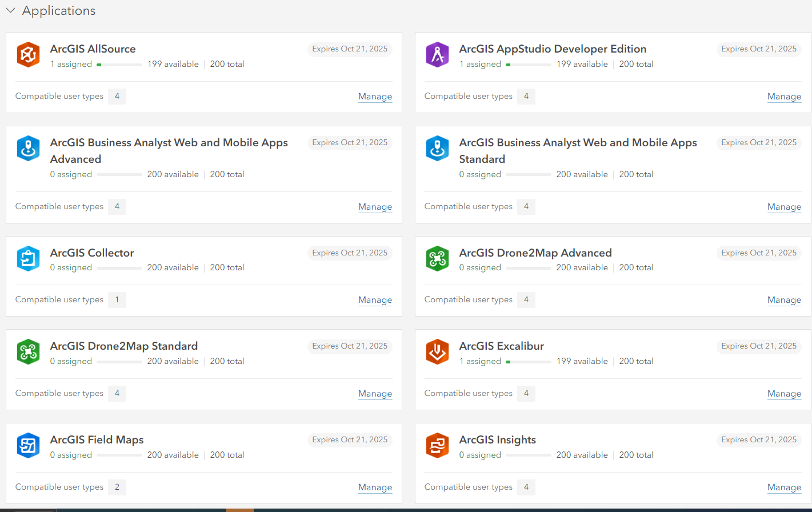Click Manage for ArcGIS Field Maps
812x512 pixels.
(375, 487)
